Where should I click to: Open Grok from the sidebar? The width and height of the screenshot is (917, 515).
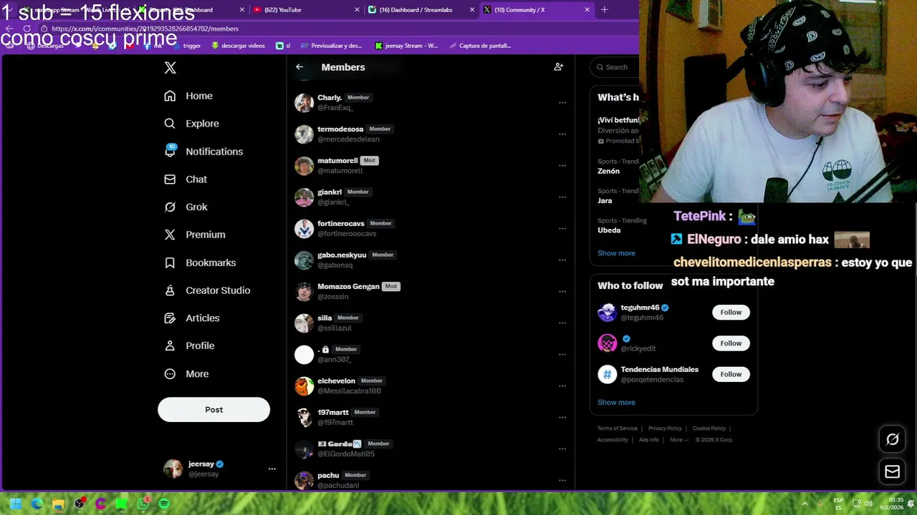186,207
